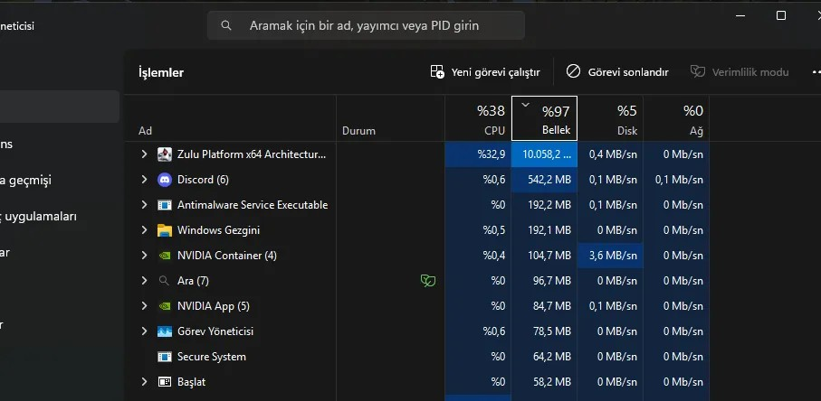821x401 pixels.
Task: Focus the process search field
Action: pyautogui.click(x=366, y=25)
